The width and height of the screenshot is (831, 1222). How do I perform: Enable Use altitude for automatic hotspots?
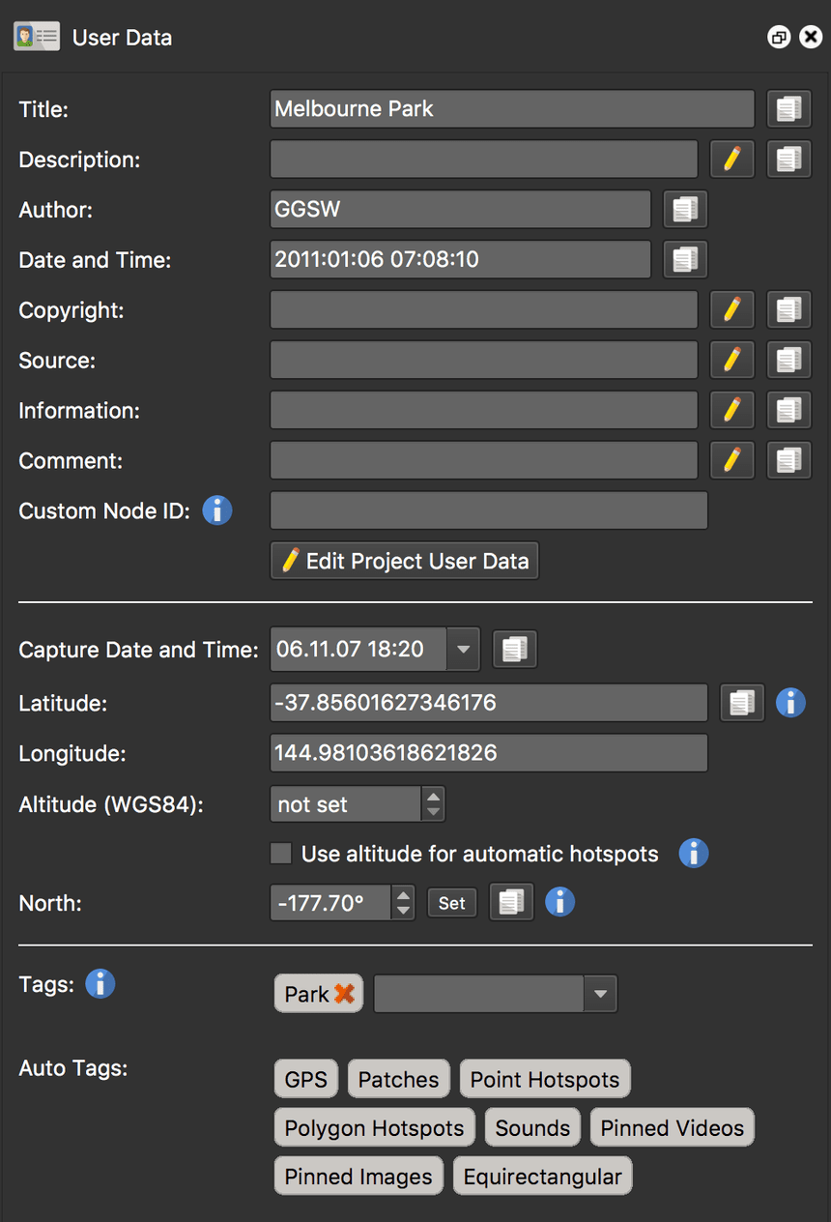[281, 854]
